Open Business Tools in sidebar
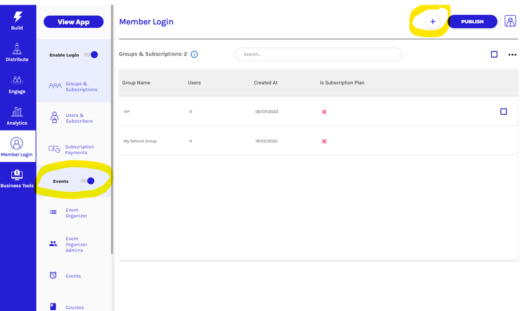Image resolution: width=520 pixels, height=311 pixels. coord(18,178)
